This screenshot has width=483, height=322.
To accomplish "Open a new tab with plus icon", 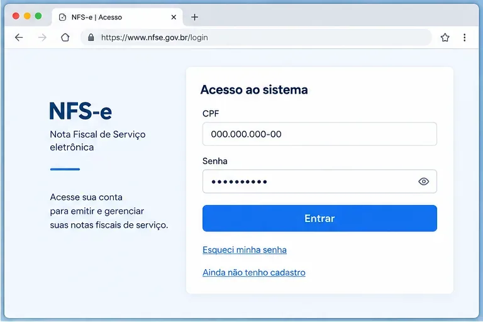I will pos(194,17).
